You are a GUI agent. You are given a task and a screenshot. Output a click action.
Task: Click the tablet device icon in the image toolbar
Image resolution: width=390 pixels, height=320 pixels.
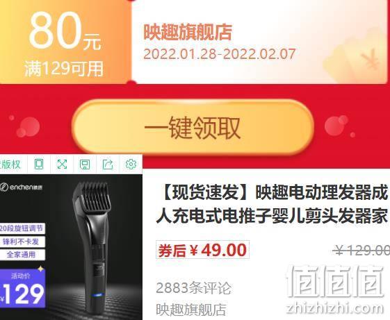(39, 165)
